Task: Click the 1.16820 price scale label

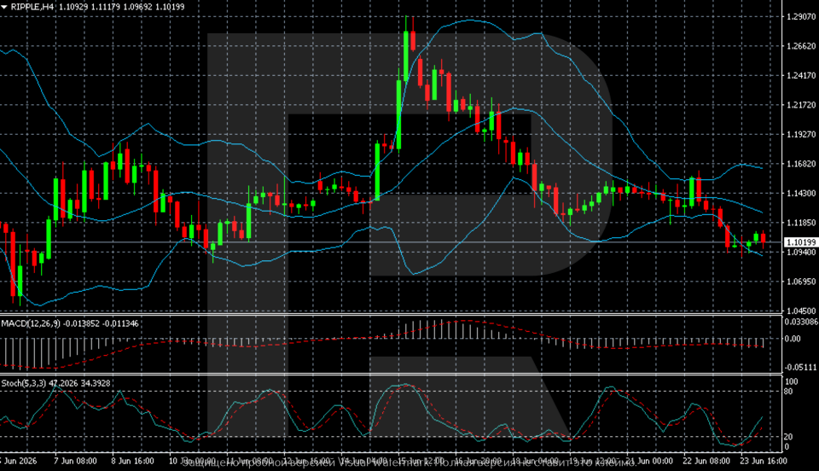Action: (801, 164)
